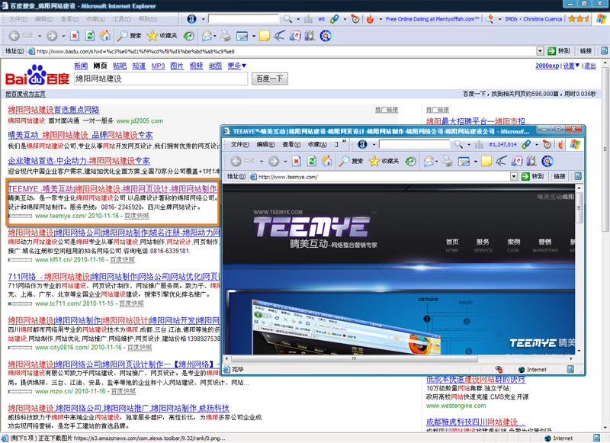This screenshot has height=443, width=610.
Task: Click magnifier search icon in Alexa toolbar
Action: pyautogui.click(x=287, y=18)
